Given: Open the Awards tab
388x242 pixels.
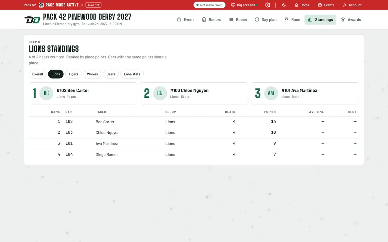Looking at the screenshot, I should pyautogui.click(x=351, y=20).
